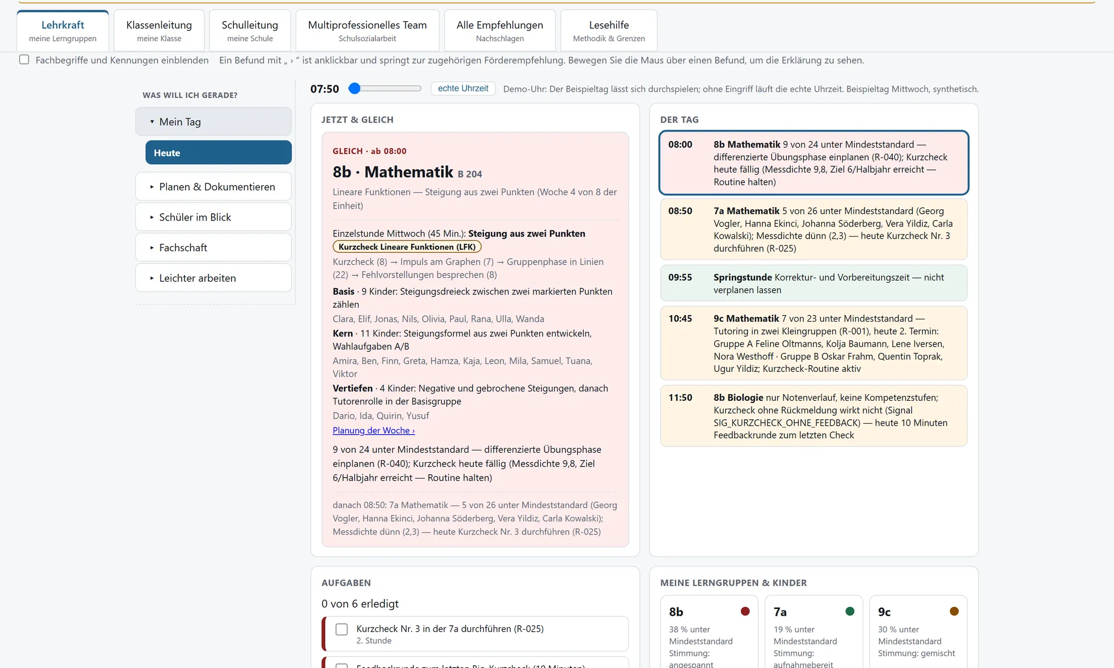
Task: Open the Planung der Woche link
Action: click(374, 430)
